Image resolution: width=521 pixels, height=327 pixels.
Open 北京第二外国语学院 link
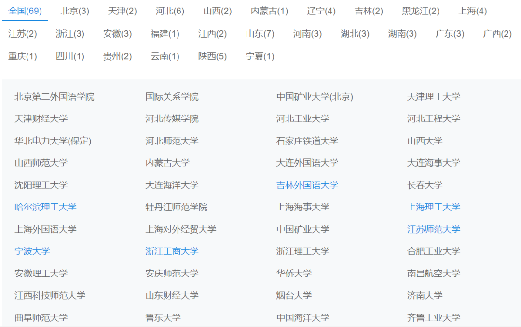[55, 97]
